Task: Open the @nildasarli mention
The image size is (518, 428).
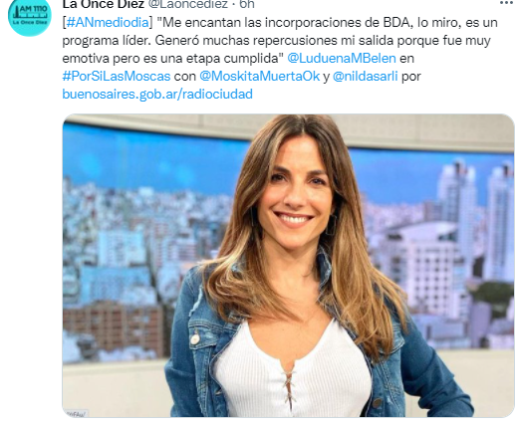Action: coord(365,77)
